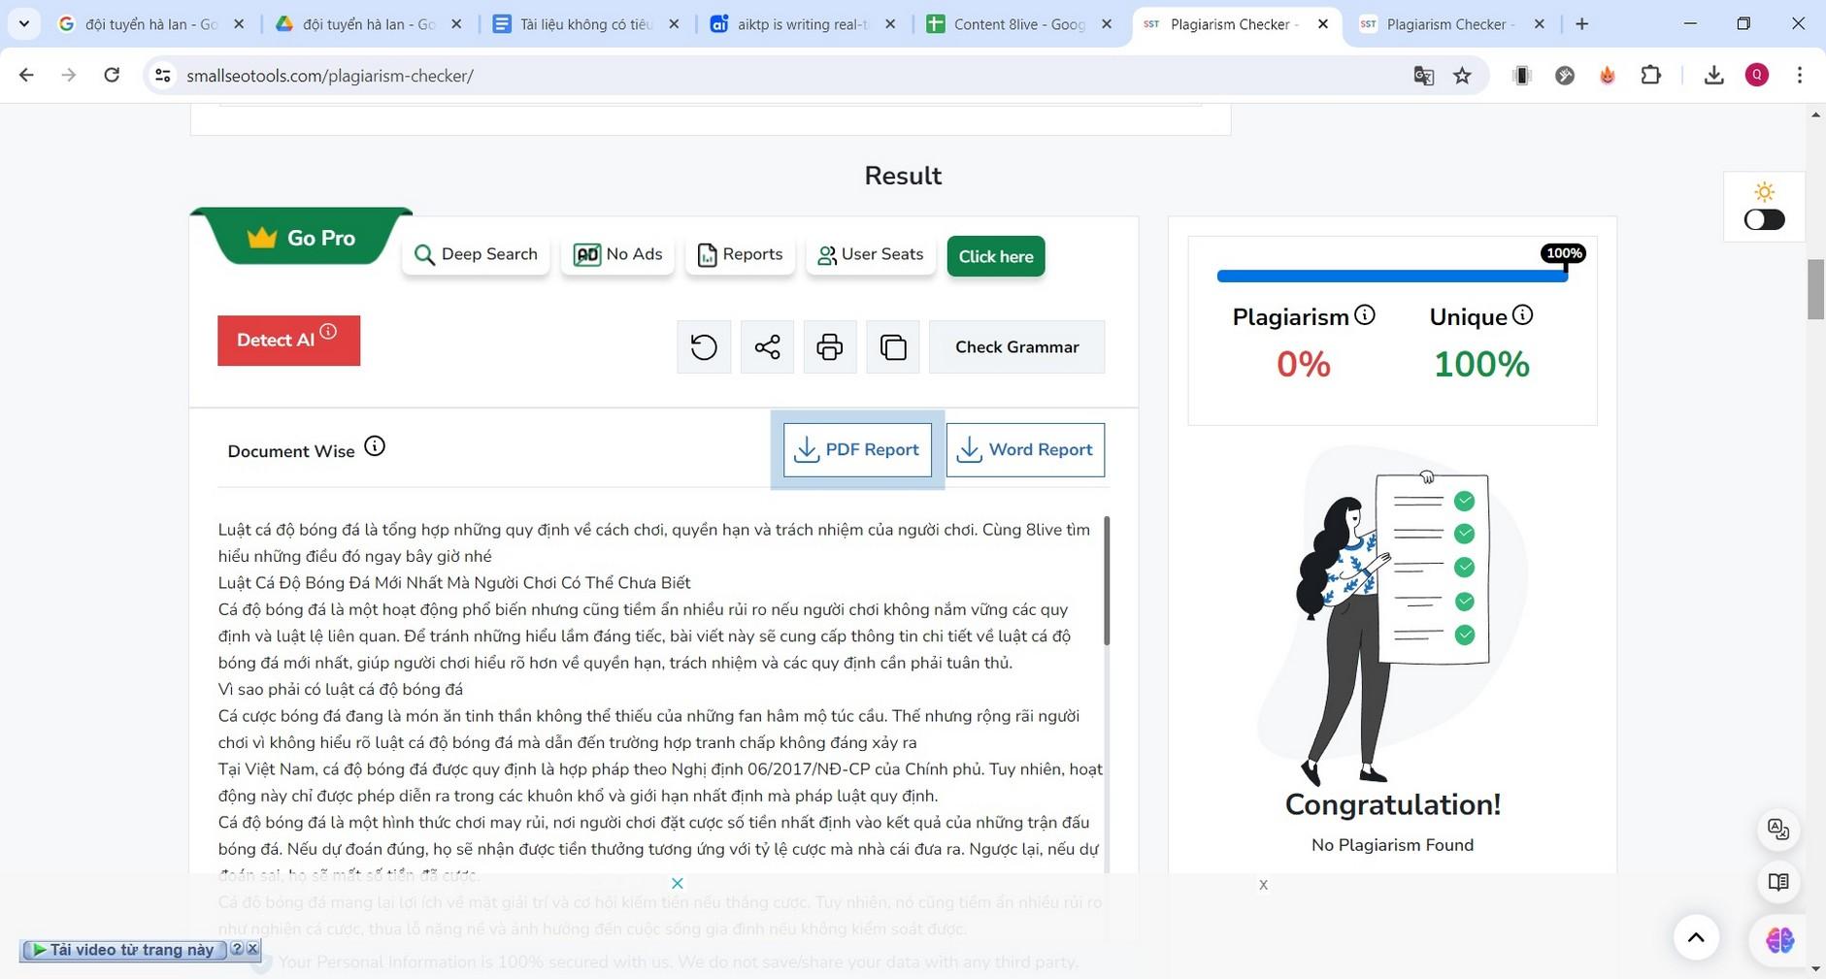Viewport: 1826px width, 979px height.
Task: Click the translate floating side icon
Action: click(x=1778, y=830)
